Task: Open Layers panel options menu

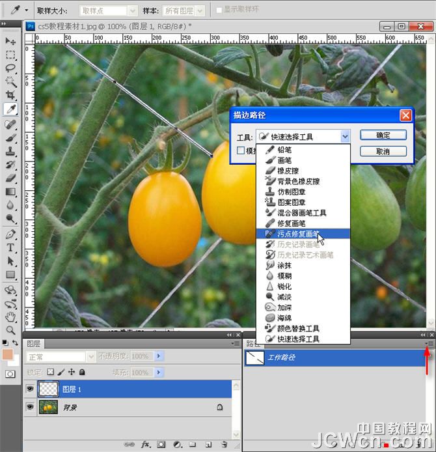Action: coord(236,343)
